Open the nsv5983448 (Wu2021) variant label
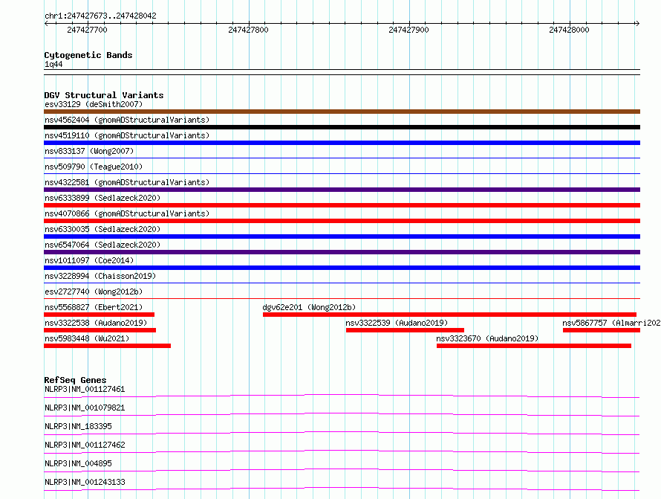 (87, 339)
